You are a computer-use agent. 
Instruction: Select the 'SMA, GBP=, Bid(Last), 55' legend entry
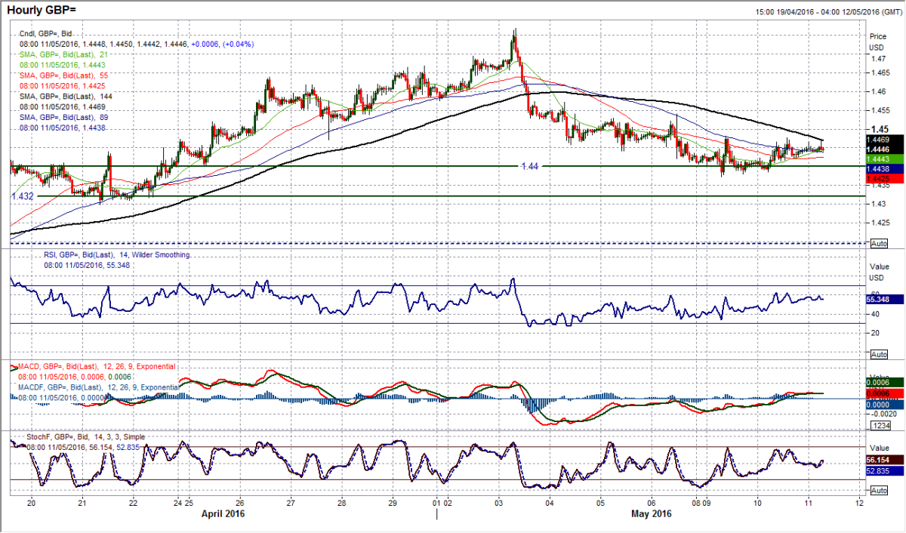point(64,75)
